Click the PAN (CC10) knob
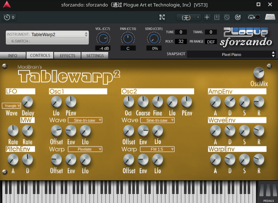Viewport: 278px width, 203px height. pyautogui.click(x=128, y=38)
